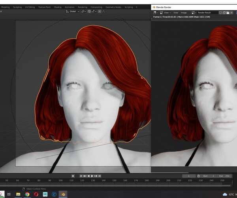Image resolution: width=237 pixels, height=198 pixels.
Task: Click the open image folder icon
Action: click(x=228, y=13)
